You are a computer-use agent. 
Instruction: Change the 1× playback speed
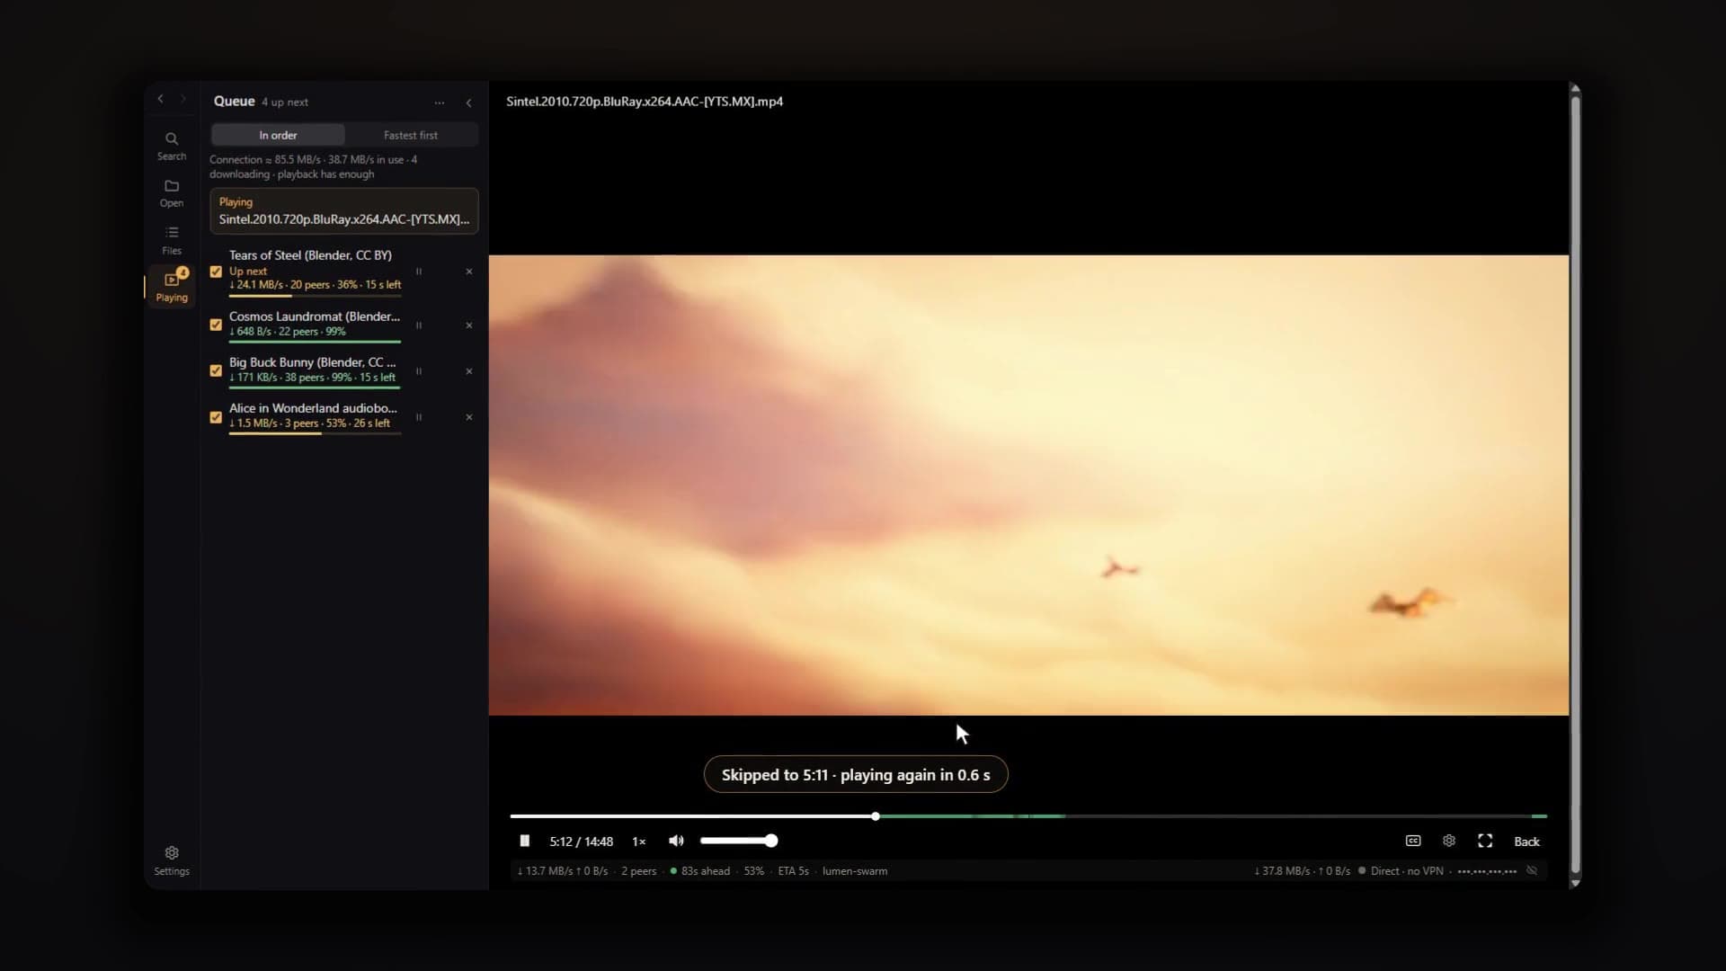[639, 842]
